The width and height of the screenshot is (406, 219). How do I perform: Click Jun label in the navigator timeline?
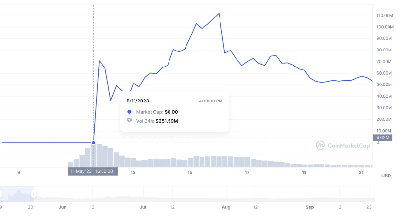[63, 207]
